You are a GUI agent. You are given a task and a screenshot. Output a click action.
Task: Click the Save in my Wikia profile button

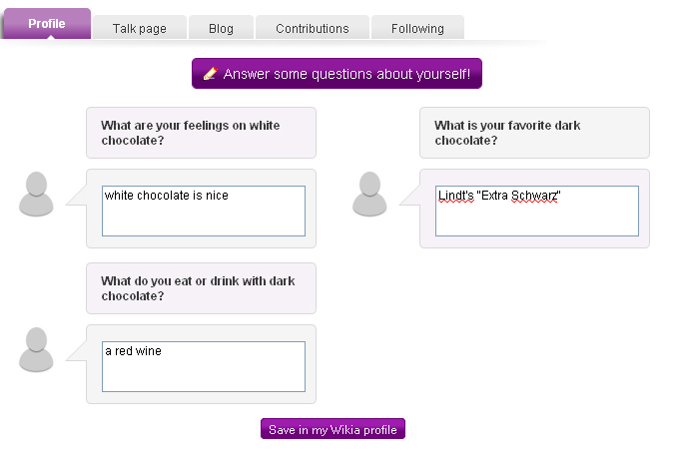click(x=333, y=430)
